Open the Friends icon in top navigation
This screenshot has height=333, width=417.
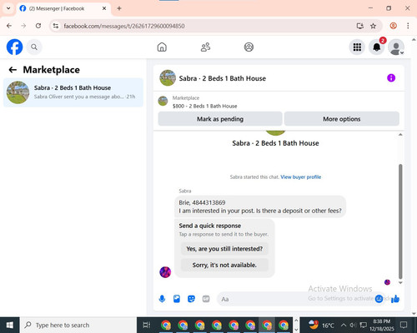(205, 47)
